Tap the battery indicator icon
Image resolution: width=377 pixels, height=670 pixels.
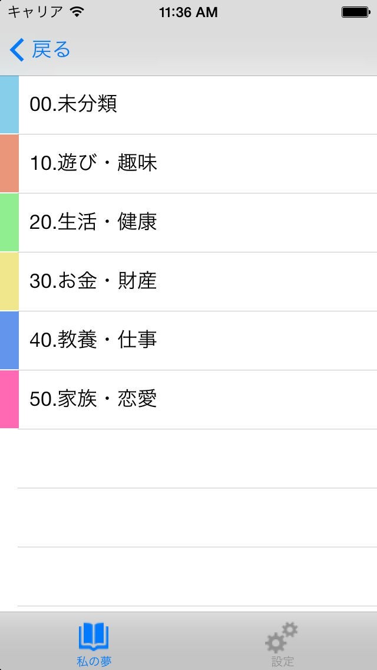pyautogui.click(x=355, y=12)
